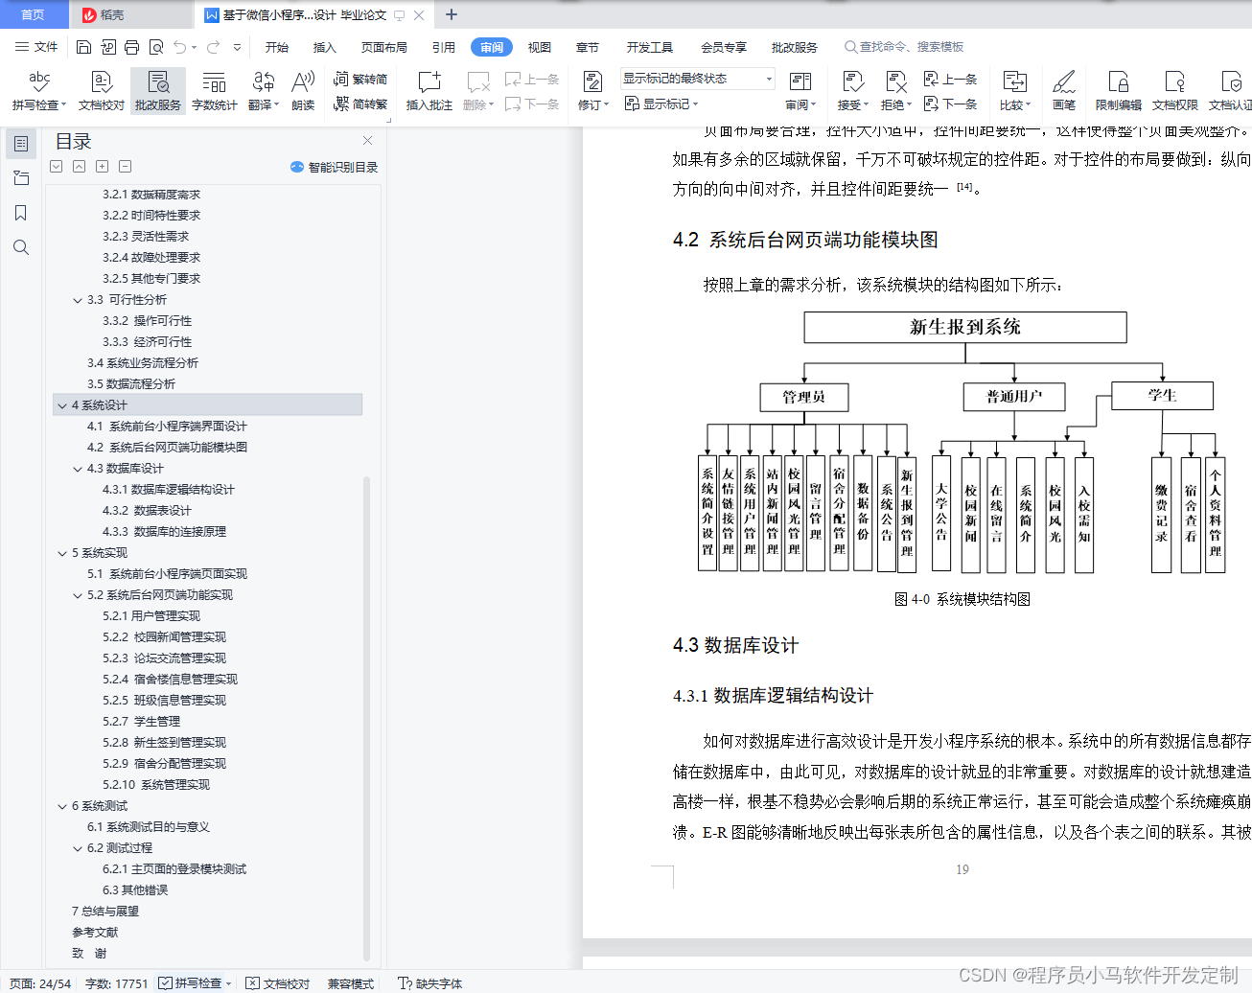Go to 下一条 next change
The width and height of the screenshot is (1252, 993).
tap(950, 104)
